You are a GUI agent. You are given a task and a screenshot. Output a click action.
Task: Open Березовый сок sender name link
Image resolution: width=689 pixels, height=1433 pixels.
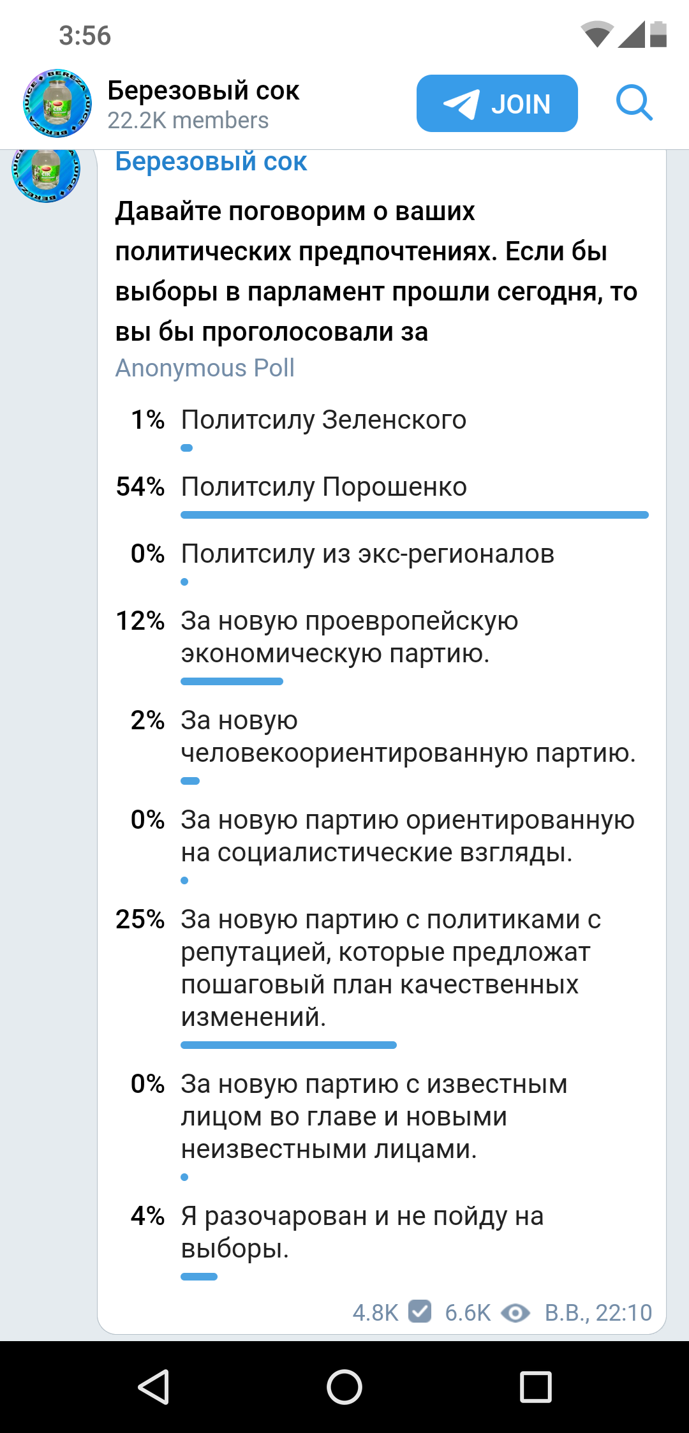point(211,162)
